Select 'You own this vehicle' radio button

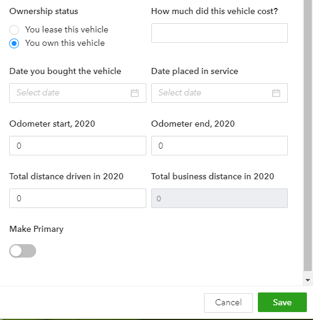14,43
